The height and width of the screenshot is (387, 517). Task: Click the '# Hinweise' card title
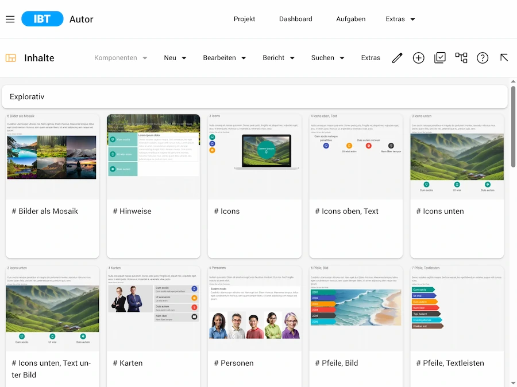132,211
